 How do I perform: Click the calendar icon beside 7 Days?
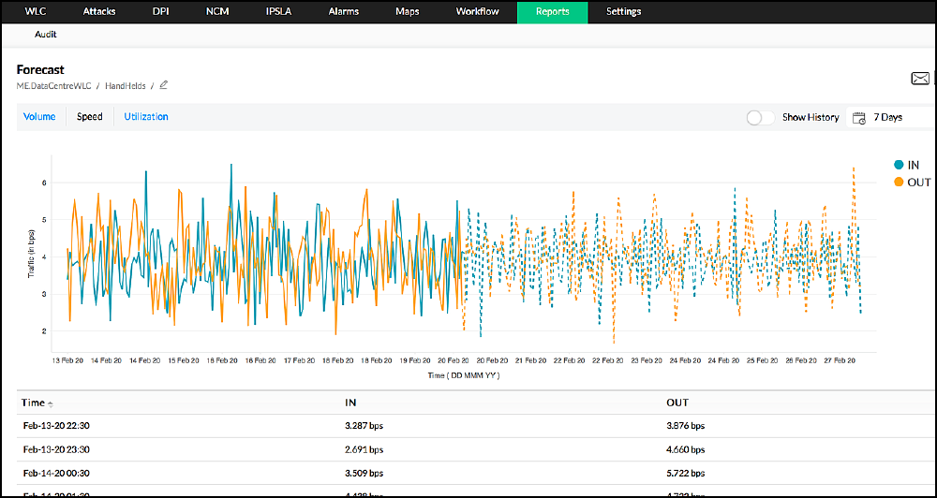(858, 118)
